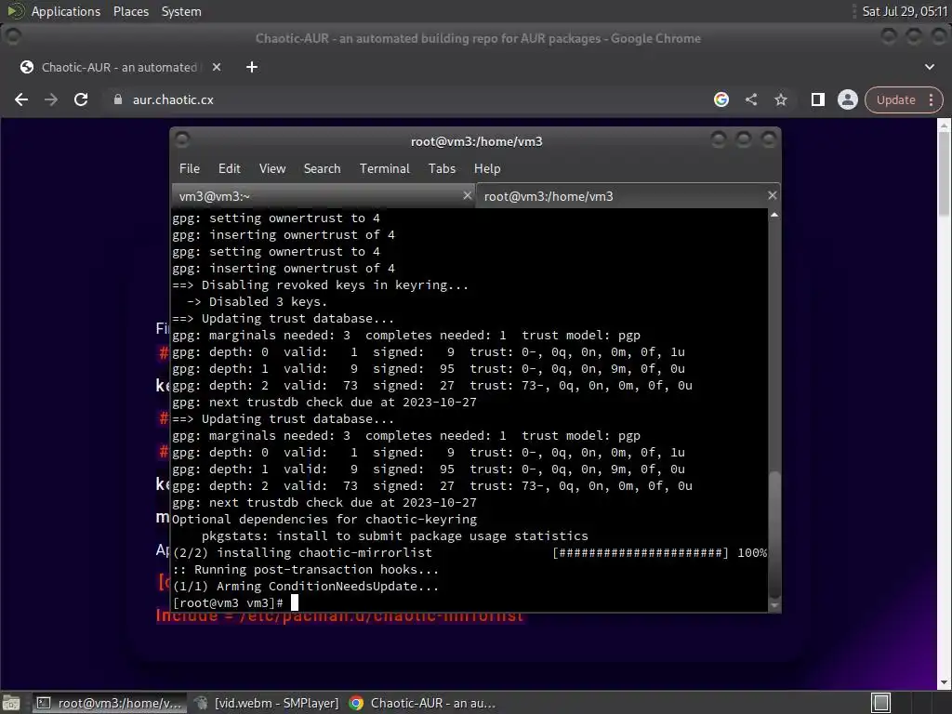Viewport: 952px width, 714px height.
Task: Open the terminal File menu
Action: coord(190,169)
